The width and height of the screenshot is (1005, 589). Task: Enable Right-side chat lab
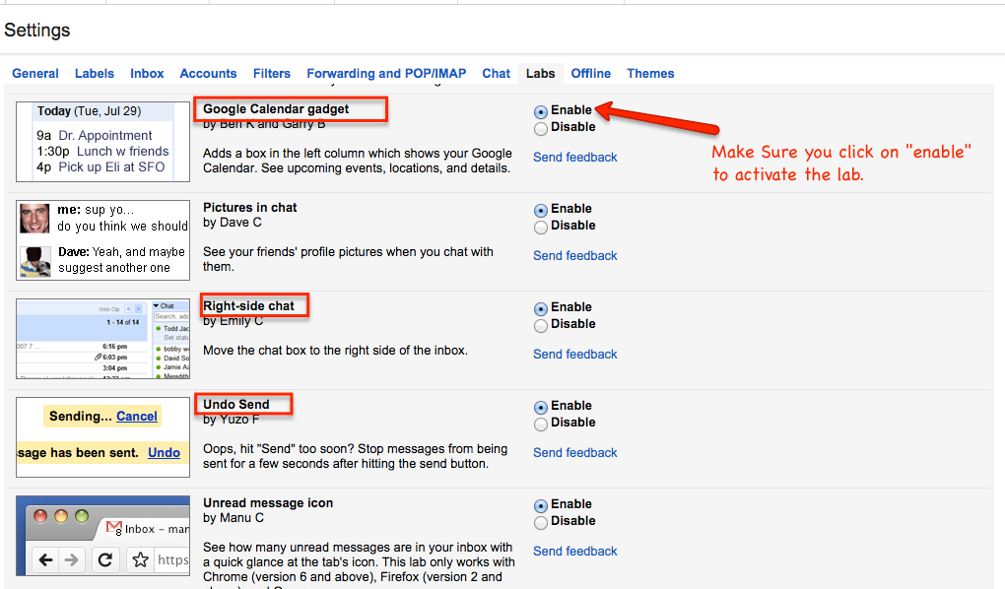tap(541, 309)
